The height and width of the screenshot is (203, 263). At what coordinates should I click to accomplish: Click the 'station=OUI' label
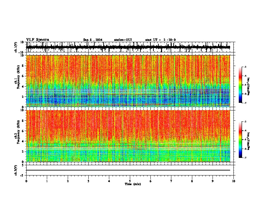(x=123, y=40)
